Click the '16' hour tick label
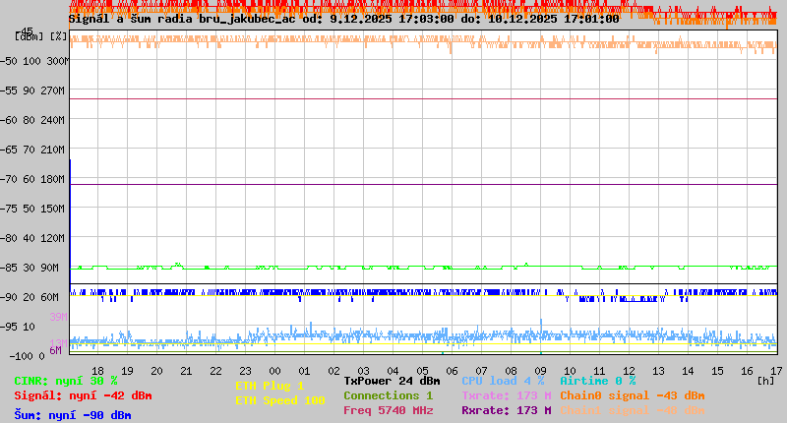This screenshot has height=423, width=787. 747,371
